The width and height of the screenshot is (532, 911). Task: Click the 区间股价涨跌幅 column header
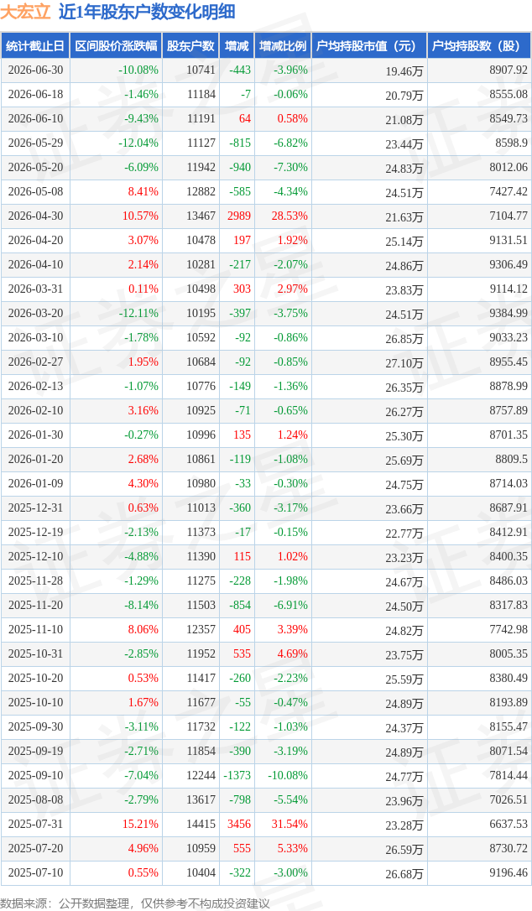click(x=117, y=46)
